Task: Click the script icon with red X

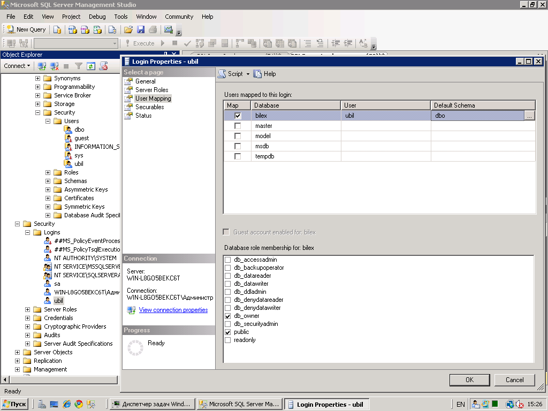Action: pyautogui.click(x=103, y=66)
